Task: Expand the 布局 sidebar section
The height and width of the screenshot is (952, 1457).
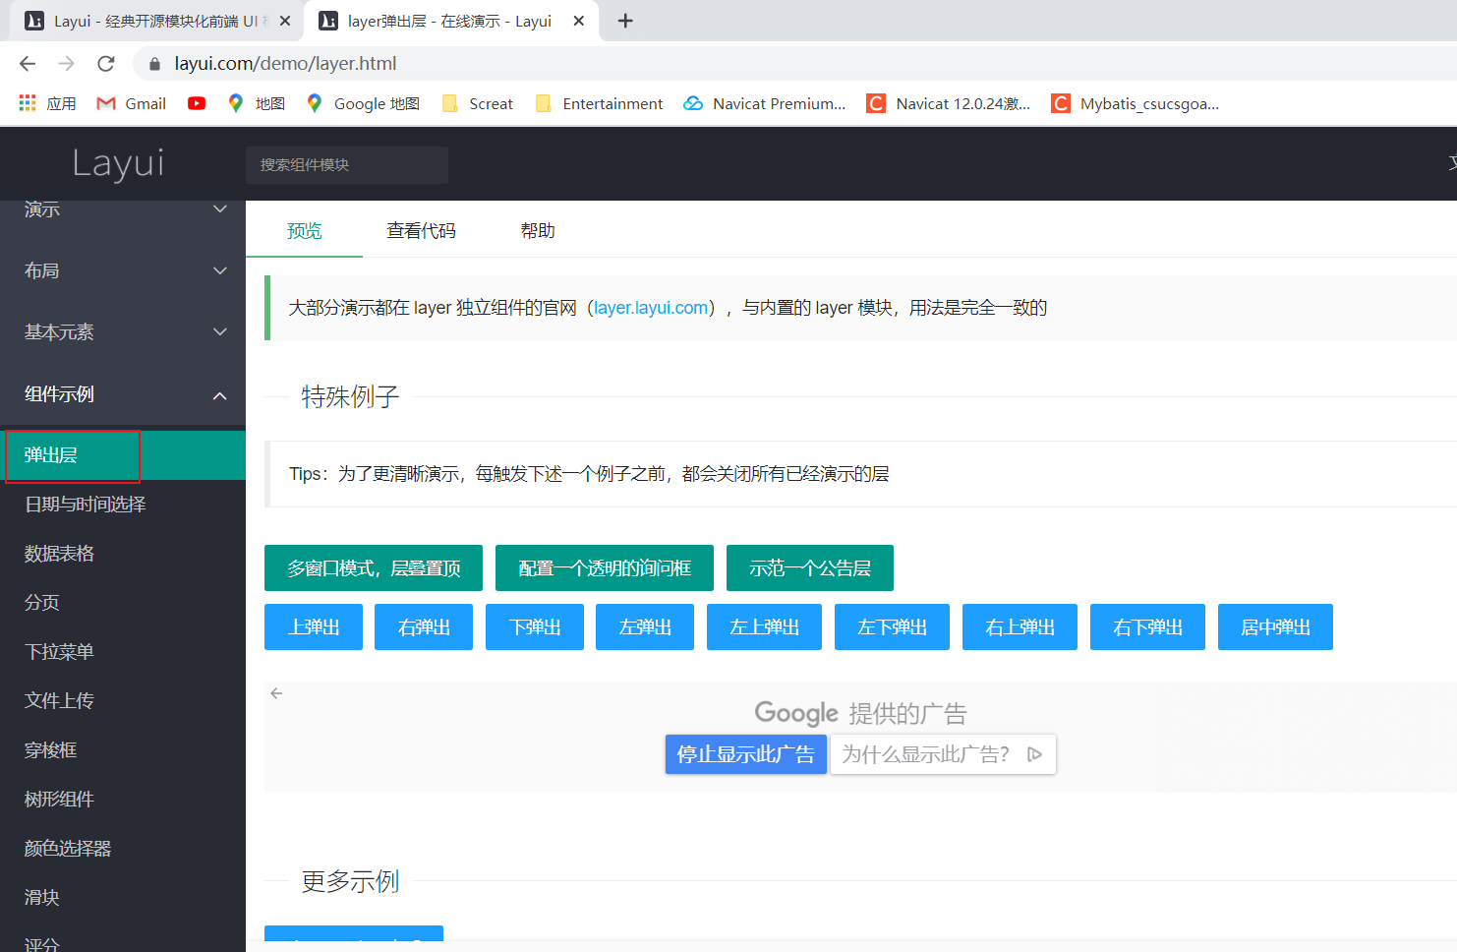Action: [122, 270]
